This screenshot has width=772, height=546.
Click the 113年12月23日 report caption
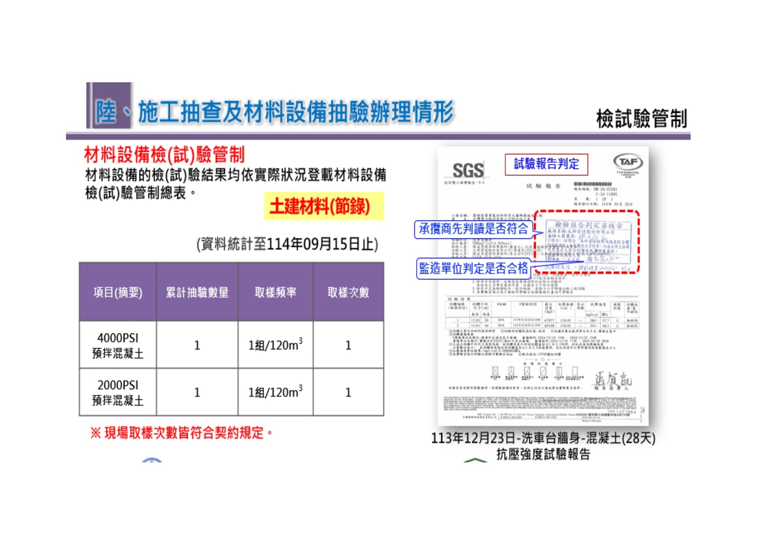(543, 446)
